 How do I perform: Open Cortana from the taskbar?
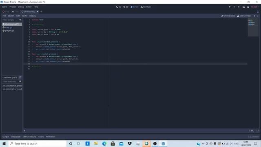click(71, 143)
